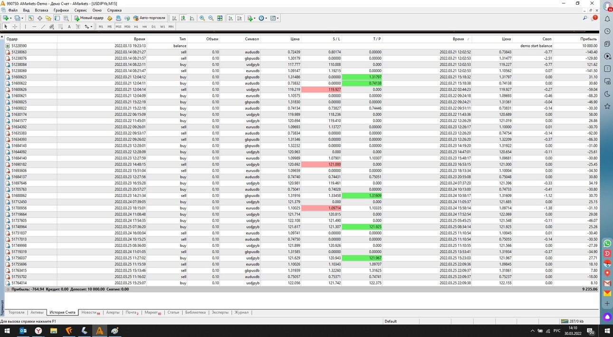The height and width of the screenshot is (337, 613).
Task: Switch chart to line chart
Action: click(x=192, y=18)
